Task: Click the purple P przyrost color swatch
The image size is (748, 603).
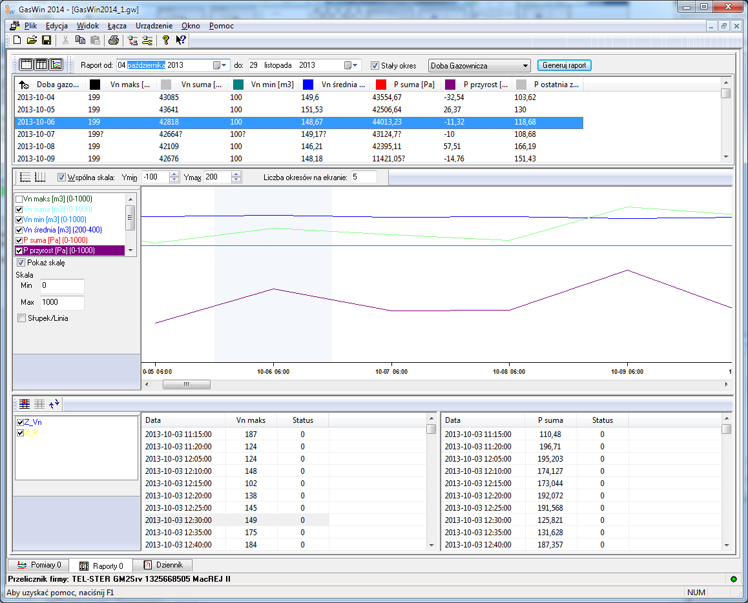Action: pos(450,85)
